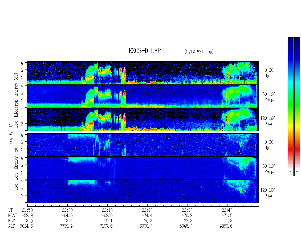Click the 22:10 UT time label
This screenshot has height=233, width=301.
click(107, 210)
